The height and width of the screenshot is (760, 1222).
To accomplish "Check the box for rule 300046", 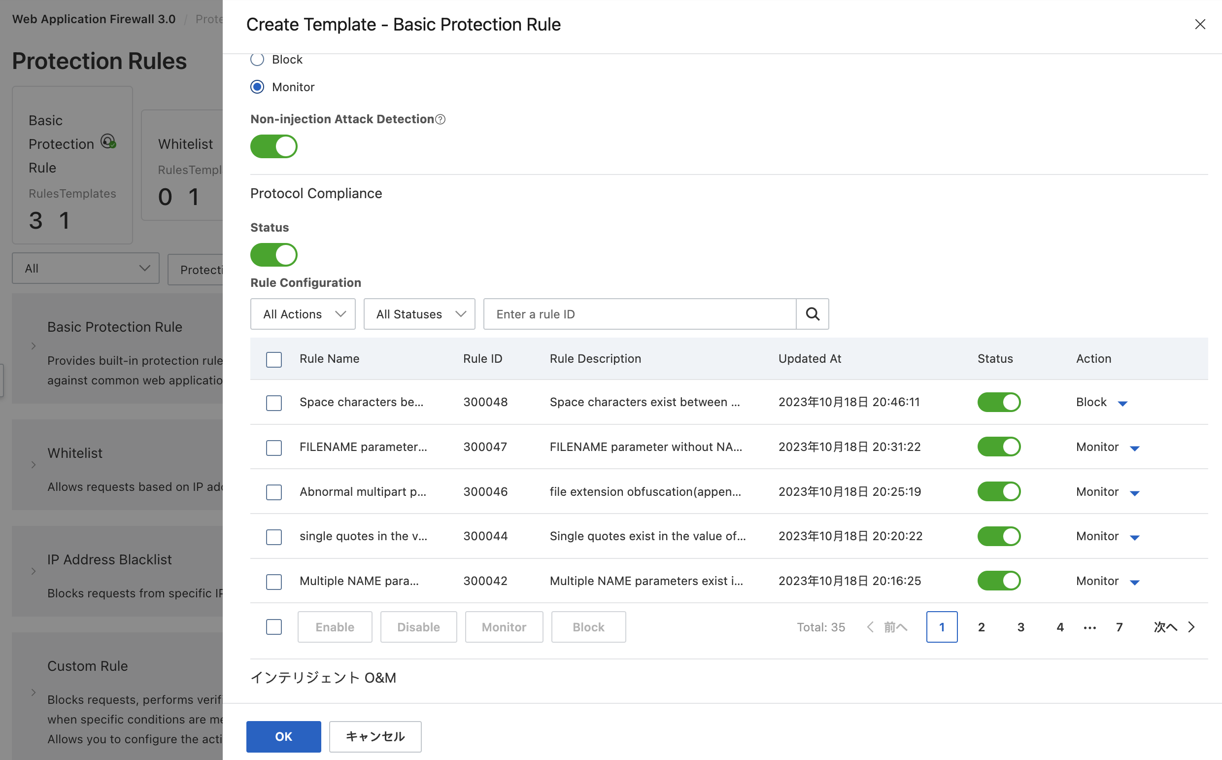I will pos(274,491).
